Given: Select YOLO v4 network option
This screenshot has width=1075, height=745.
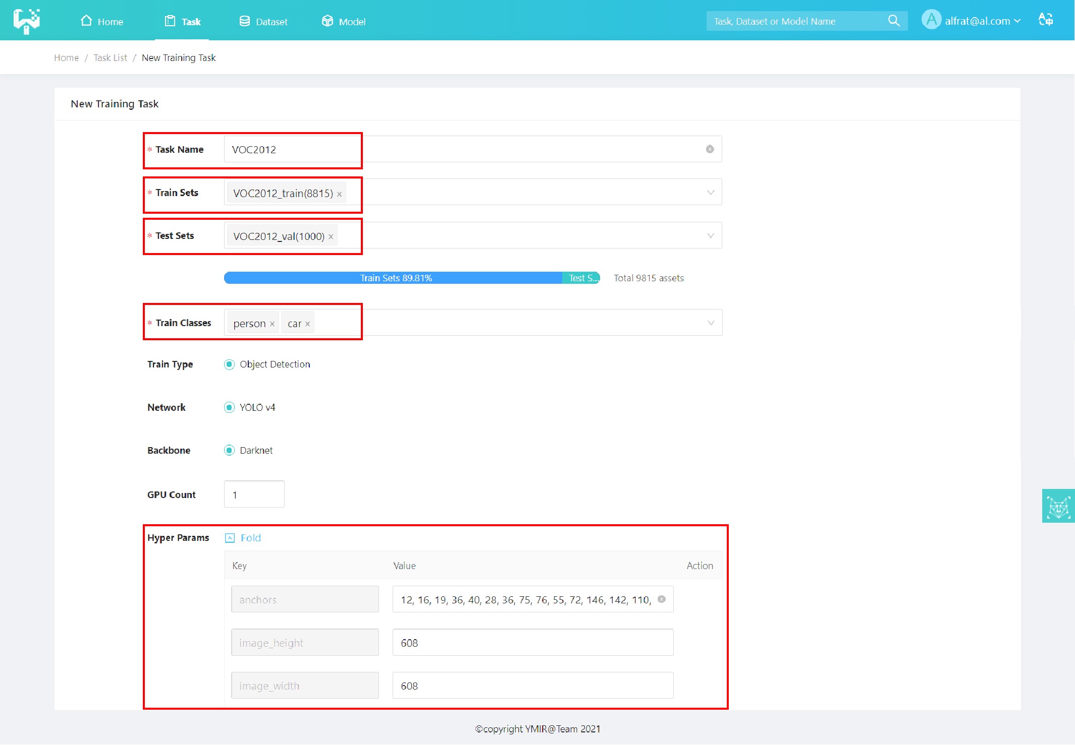Looking at the screenshot, I should (x=230, y=407).
